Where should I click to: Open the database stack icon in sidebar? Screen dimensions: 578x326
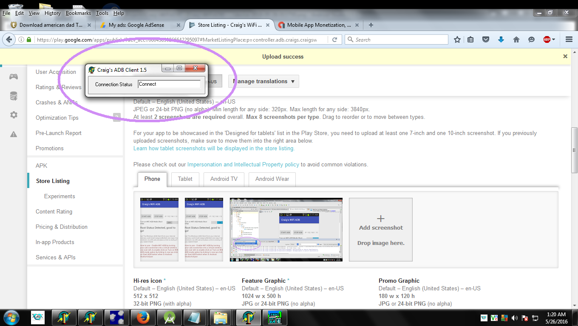tap(14, 96)
